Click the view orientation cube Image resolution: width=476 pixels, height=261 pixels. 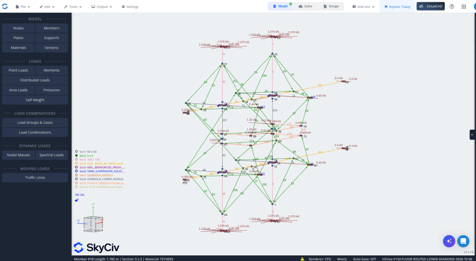[x=93, y=224]
